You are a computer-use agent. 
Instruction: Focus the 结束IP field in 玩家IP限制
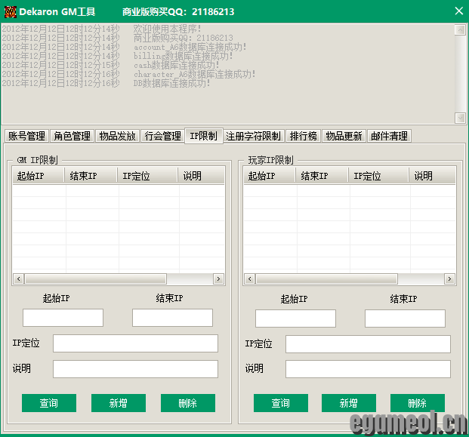[x=405, y=319]
